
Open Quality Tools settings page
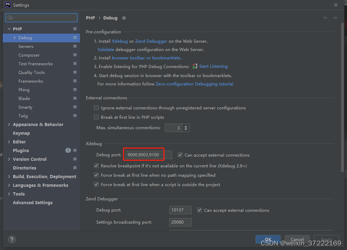(x=32, y=73)
